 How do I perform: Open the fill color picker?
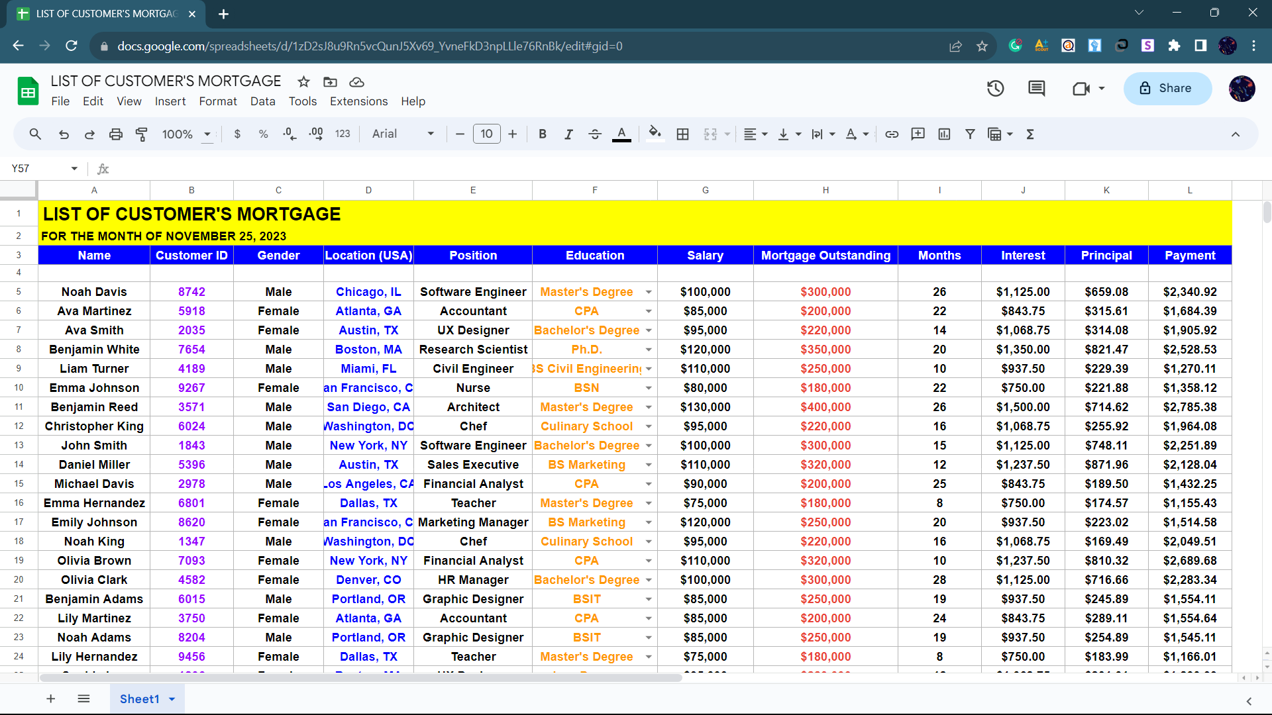[x=655, y=134]
